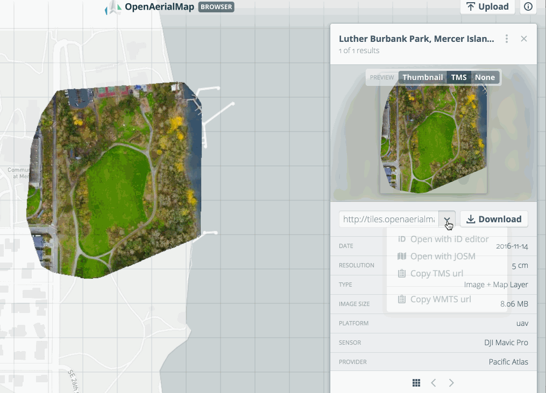Click the imagery preview thumbnail
The image size is (546, 393).
click(433, 140)
